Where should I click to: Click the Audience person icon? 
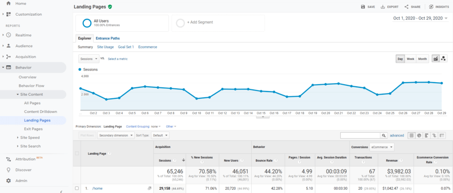8,46
